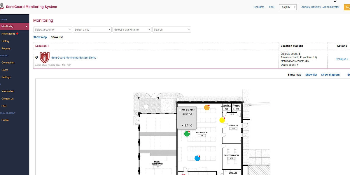Click the orange sensor marker on map
Image resolution: width=350 pixels, height=175 pixels.
point(207,107)
